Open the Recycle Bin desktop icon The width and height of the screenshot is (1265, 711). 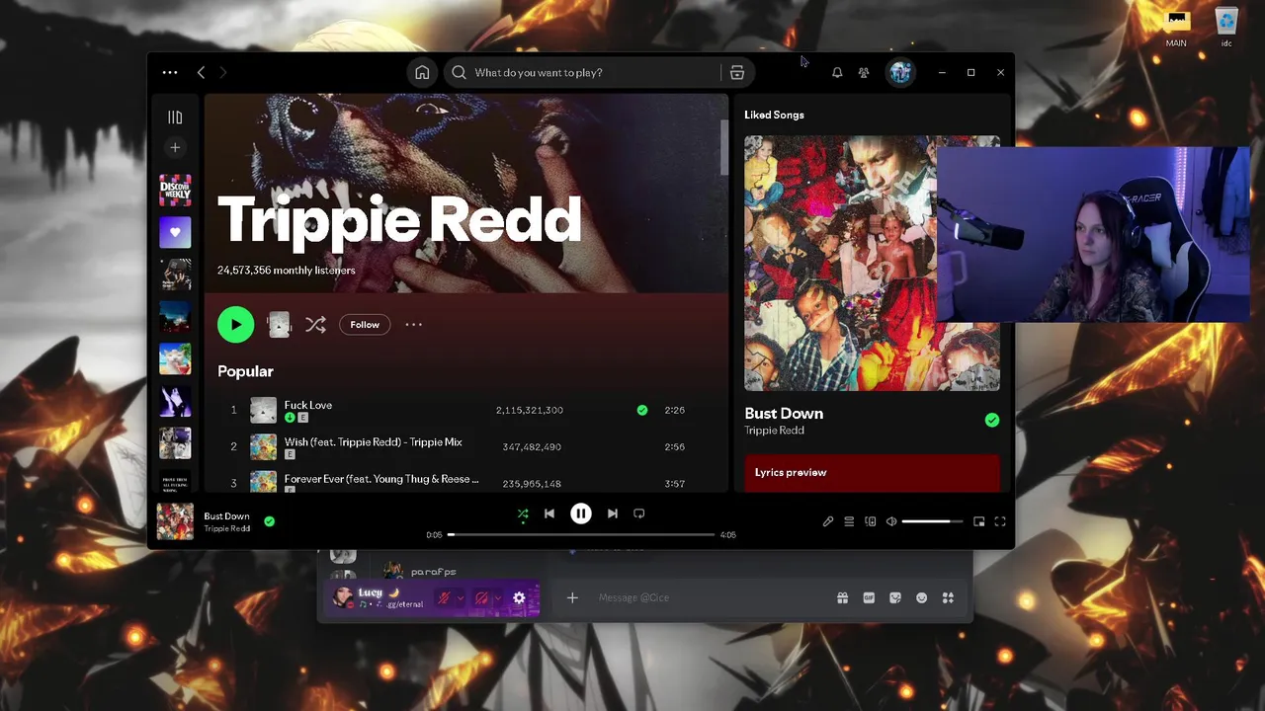click(1226, 28)
